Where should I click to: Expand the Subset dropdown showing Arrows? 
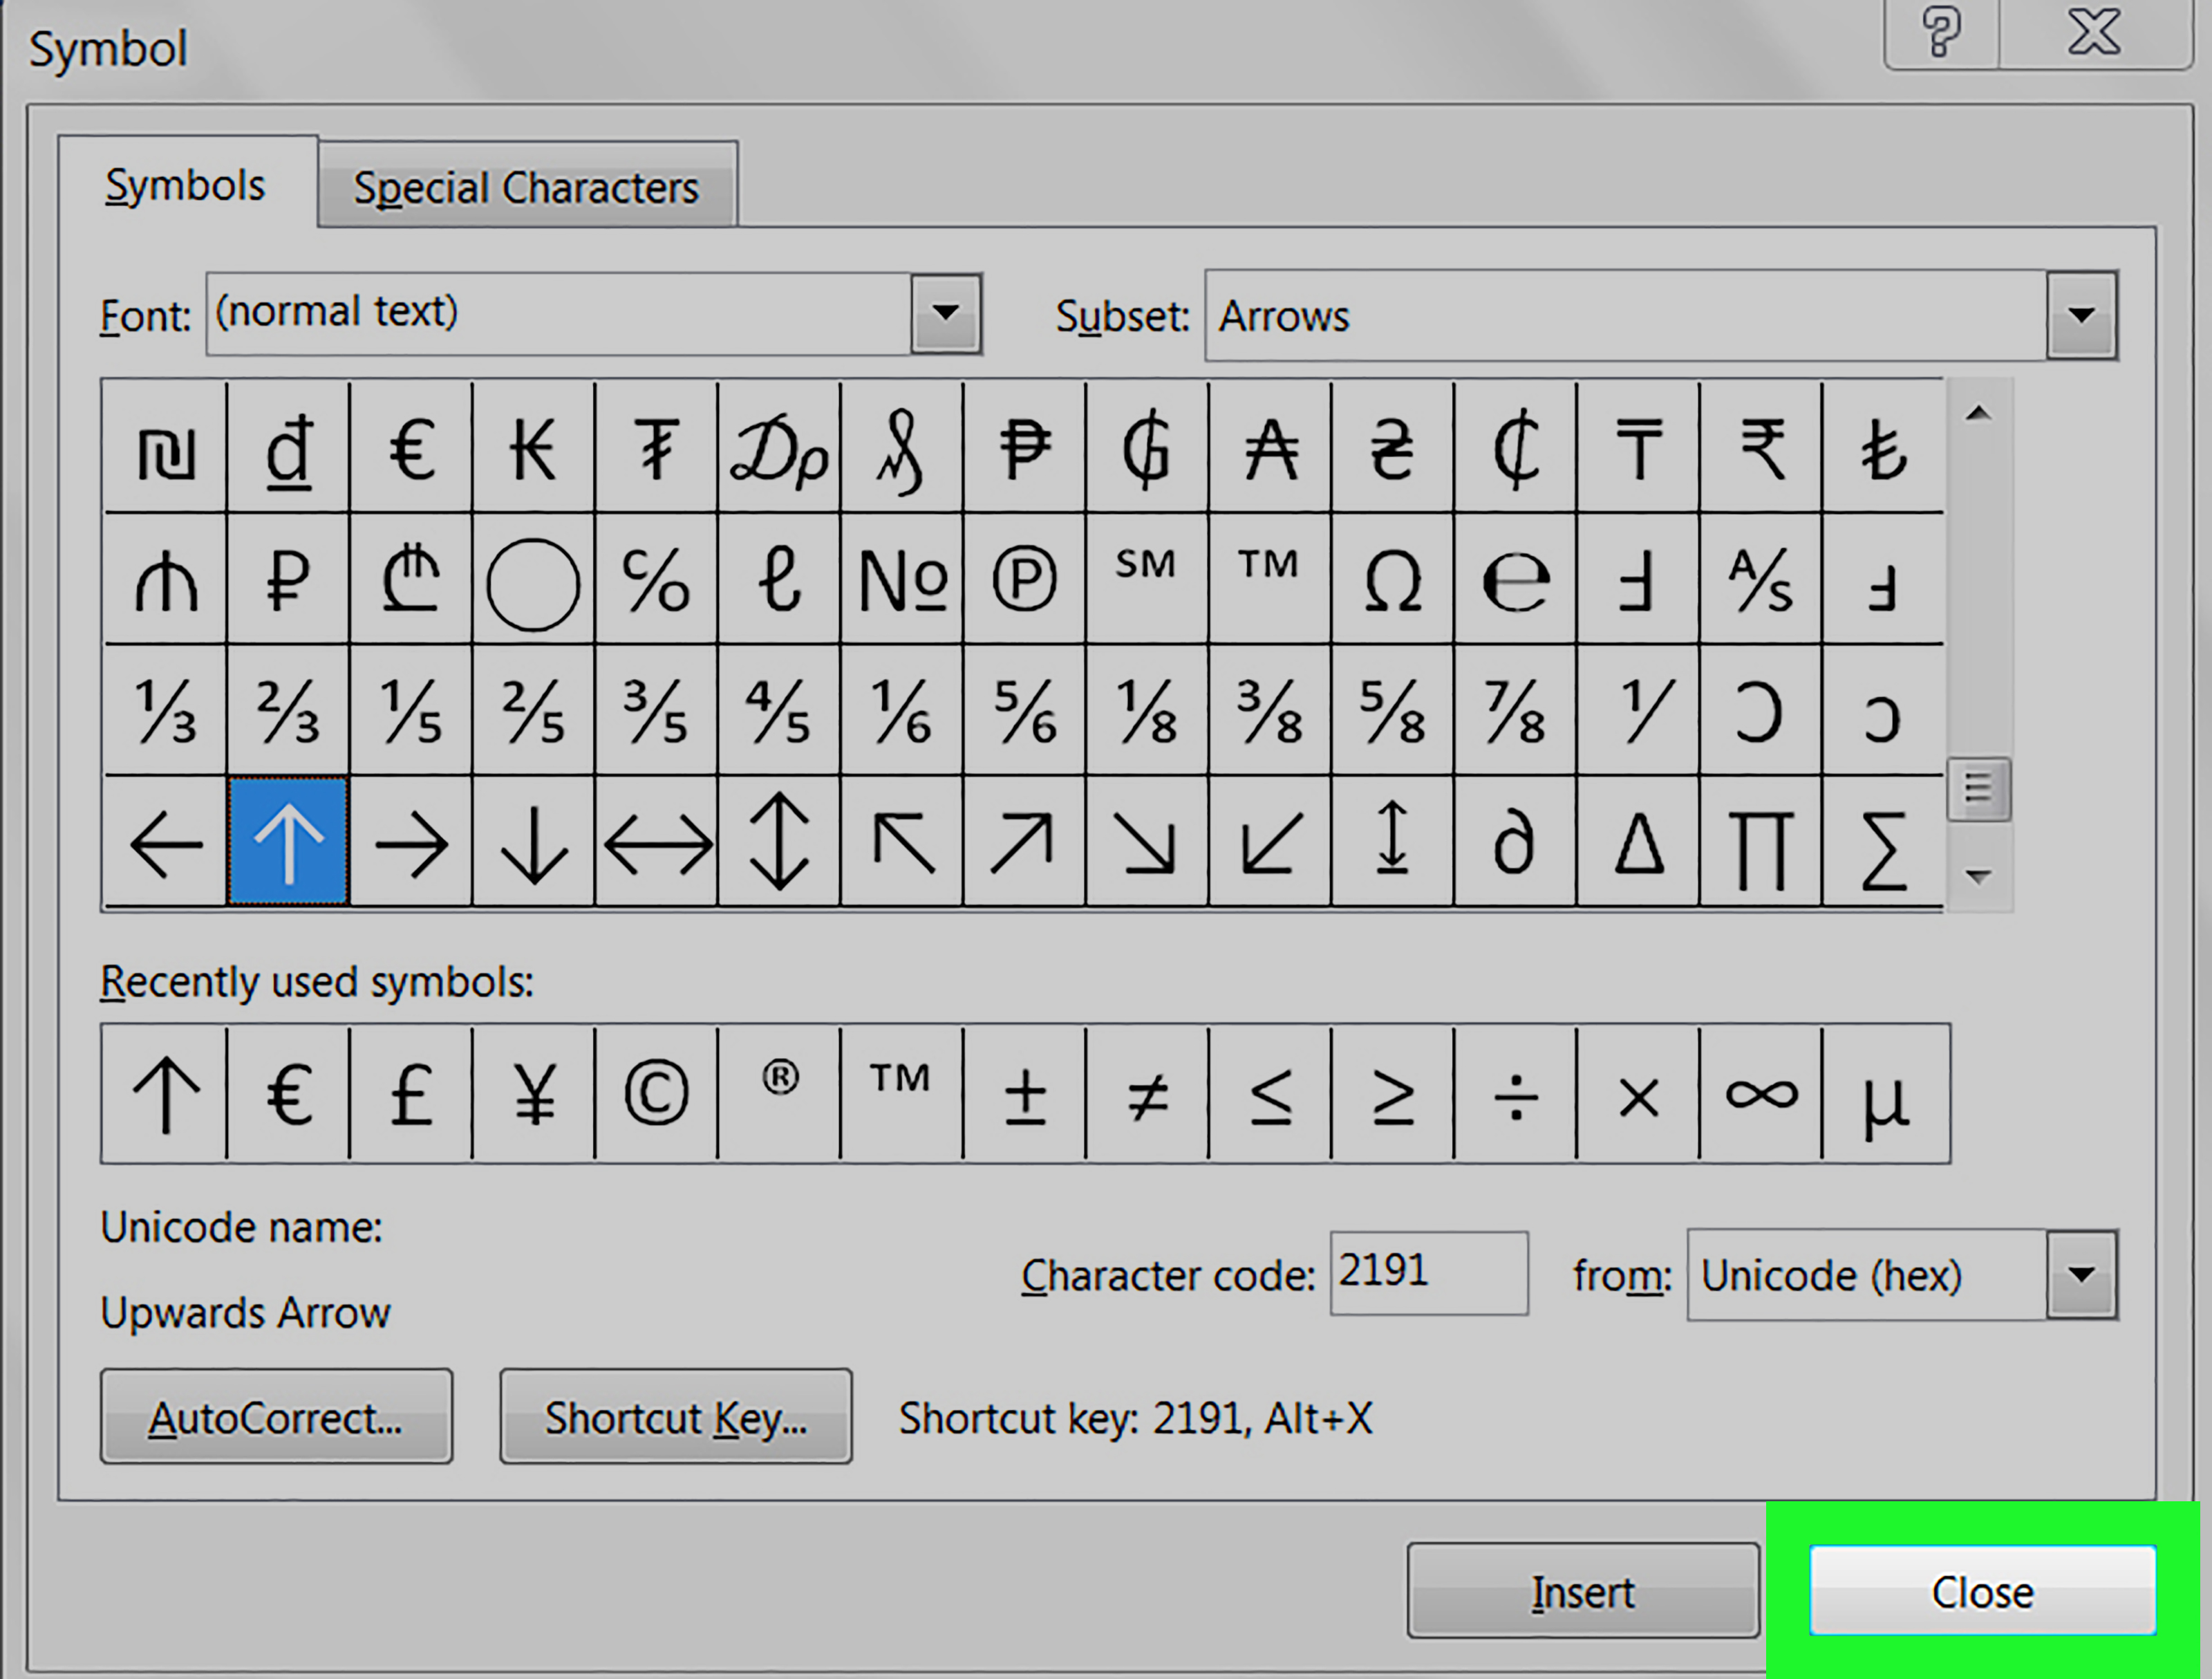click(x=2081, y=316)
